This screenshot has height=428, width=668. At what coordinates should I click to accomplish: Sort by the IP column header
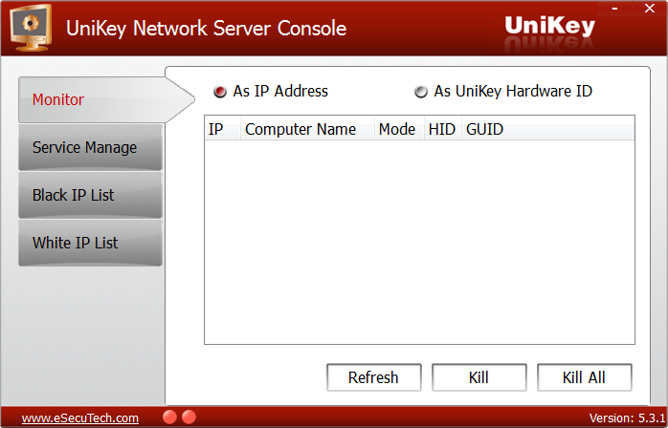(222, 129)
